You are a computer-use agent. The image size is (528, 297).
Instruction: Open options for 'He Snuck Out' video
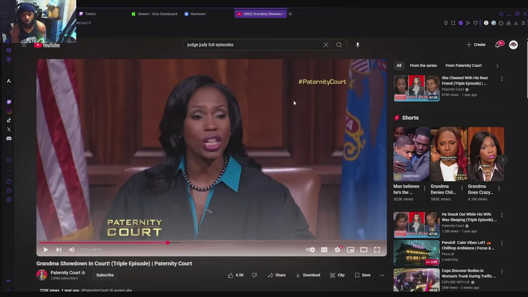click(502, 215)
